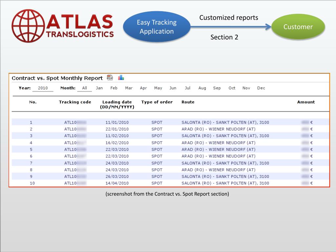The width and height of the screenshot is (336, 252).
Task: Click the No. column header
Action: tap(33, 102)
